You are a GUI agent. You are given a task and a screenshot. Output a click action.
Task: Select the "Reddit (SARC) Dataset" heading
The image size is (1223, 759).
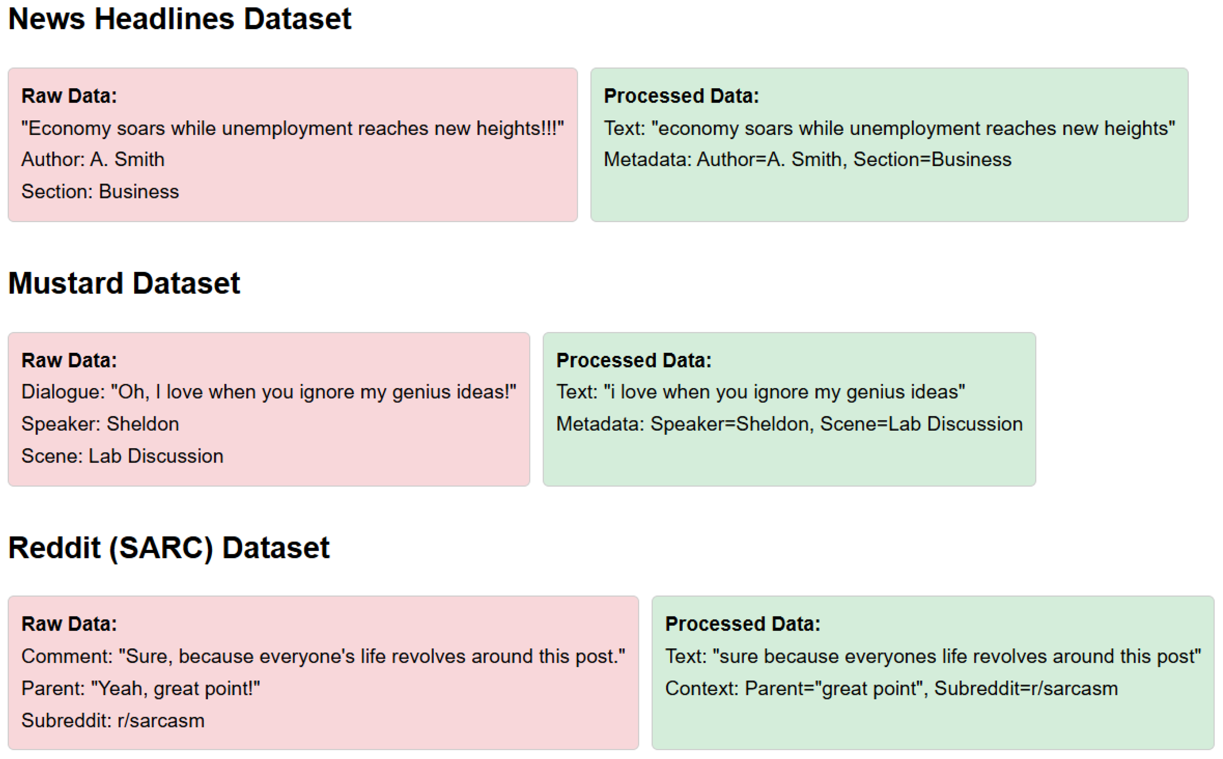point(169,547)
